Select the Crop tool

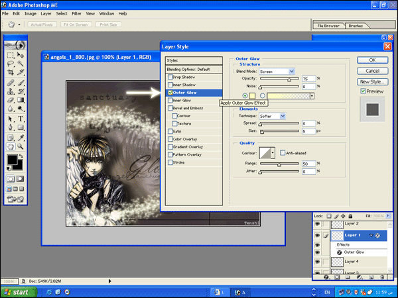point(11,72)
